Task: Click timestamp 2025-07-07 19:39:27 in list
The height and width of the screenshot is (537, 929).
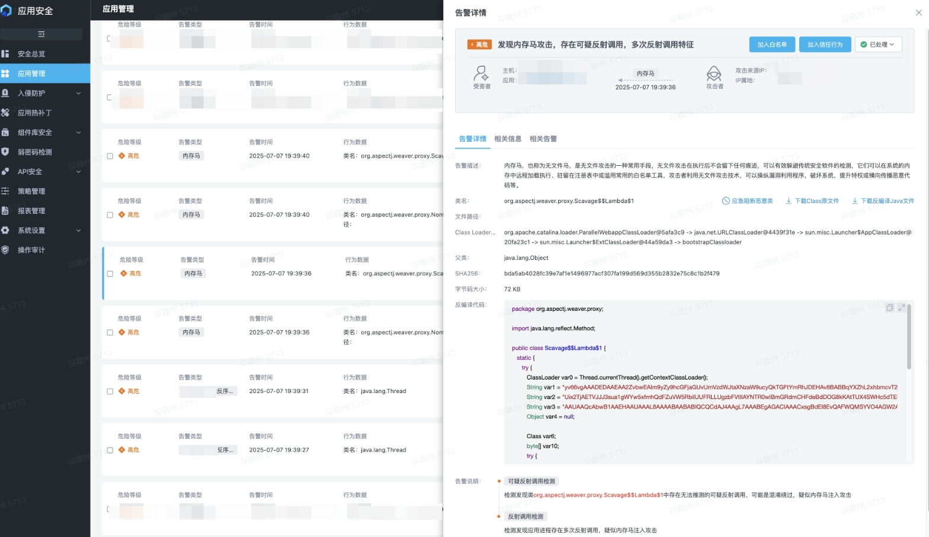Action: pos(279,450)
